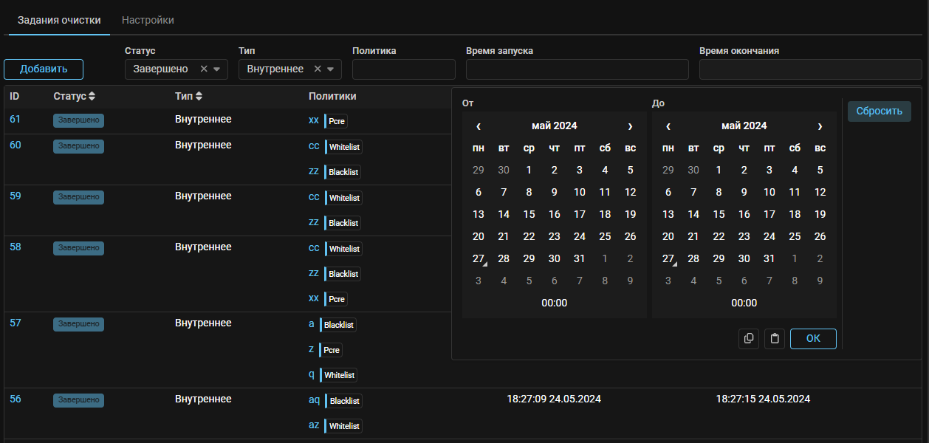The width and height of the screenshot is (929, 443).
Task: Click the Сбросить button
Action: 879,111
